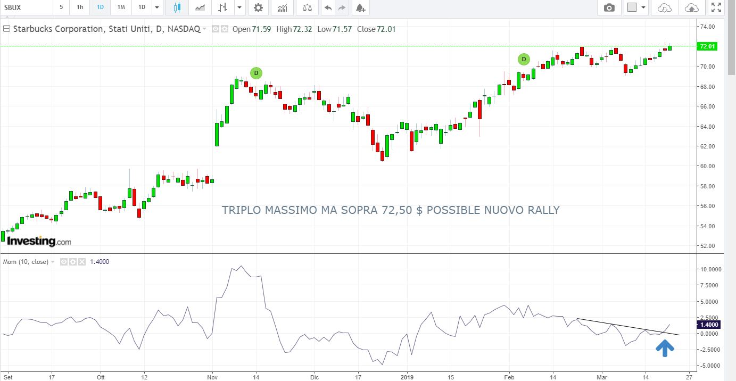
Task: Select the 1M timeframe
Action: coord(121,7)
